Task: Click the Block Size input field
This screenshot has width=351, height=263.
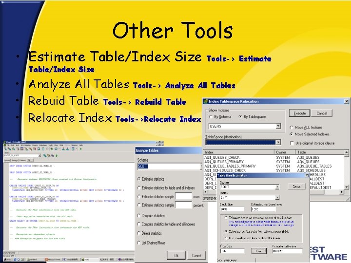Action: pos(232,209)
